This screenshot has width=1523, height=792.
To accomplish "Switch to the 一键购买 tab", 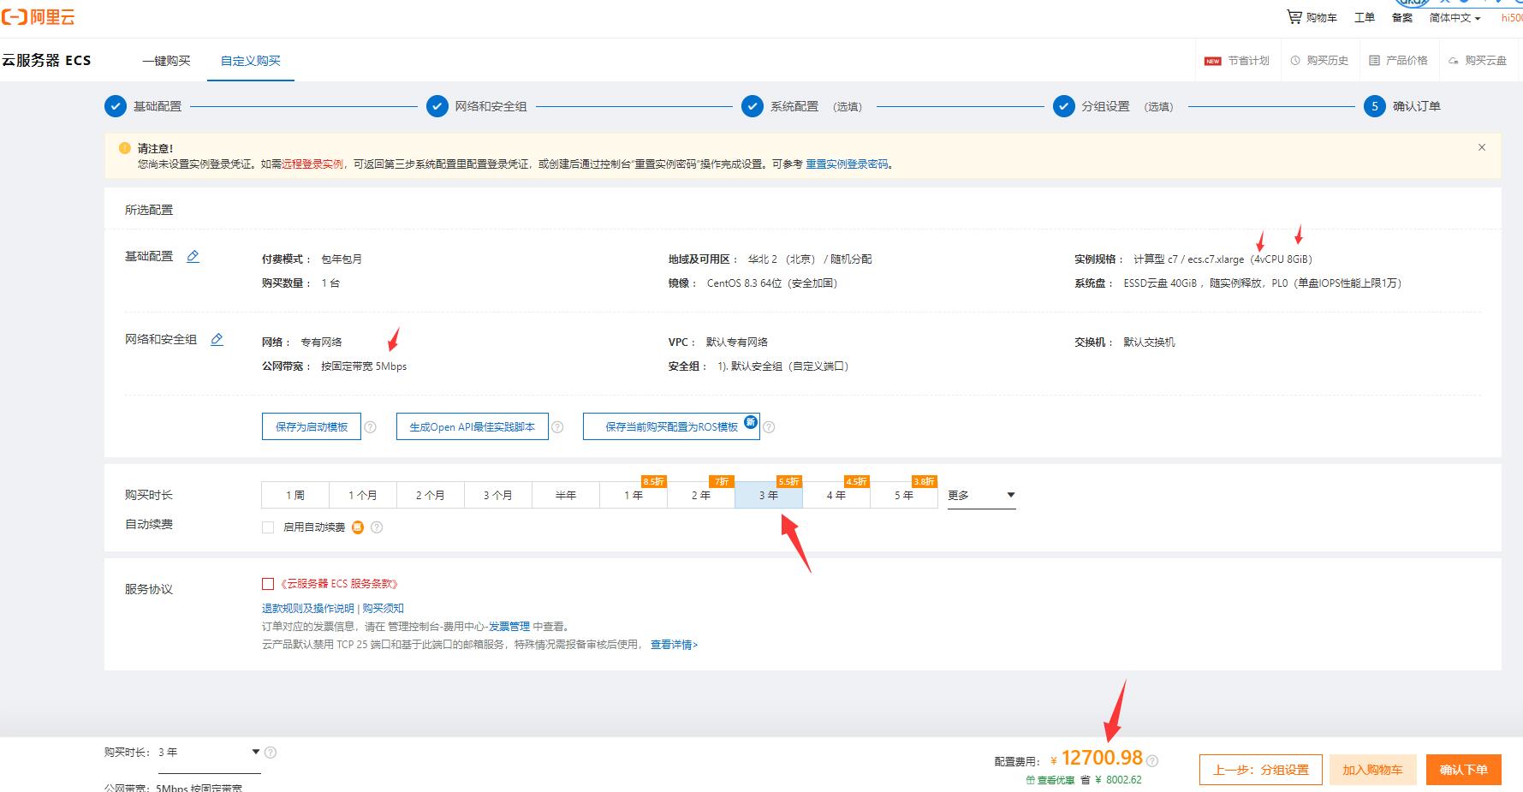I will (x=166, y=61).
